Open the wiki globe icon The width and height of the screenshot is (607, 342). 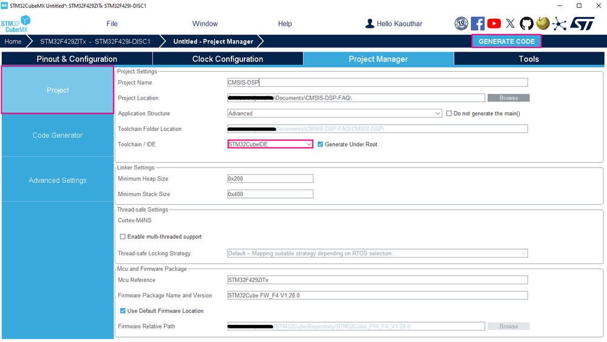click(543, 23)
